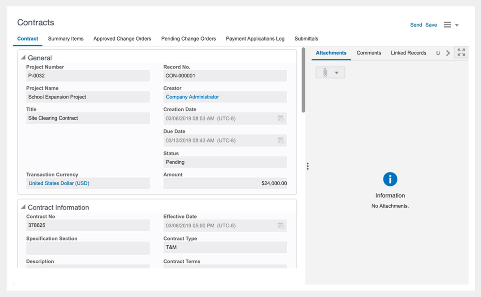
Task: Open the hamburger menu icon
Action: pyautogui.click(x=447, y=25)
